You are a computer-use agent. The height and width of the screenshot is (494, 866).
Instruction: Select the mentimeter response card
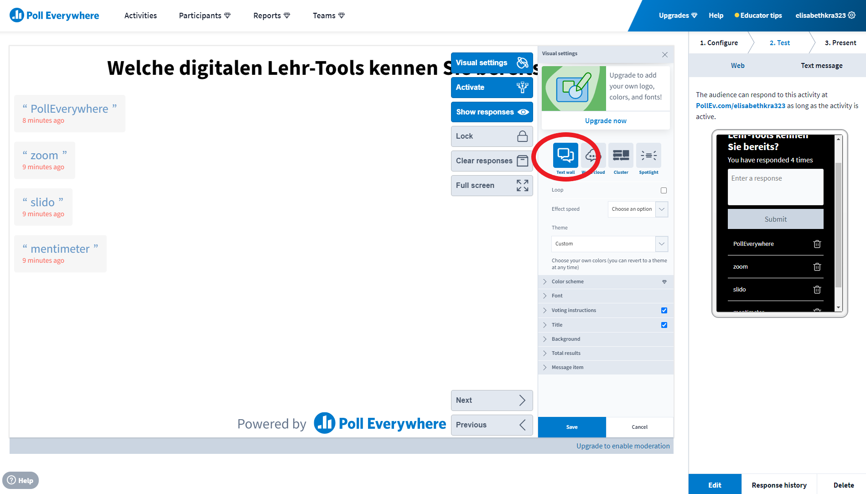tap(60, 254)
